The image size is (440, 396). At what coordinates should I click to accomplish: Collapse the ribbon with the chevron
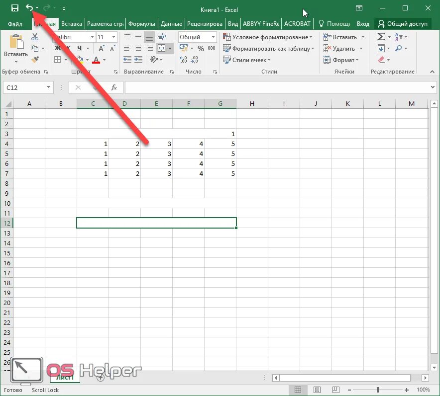coord(432,72)
